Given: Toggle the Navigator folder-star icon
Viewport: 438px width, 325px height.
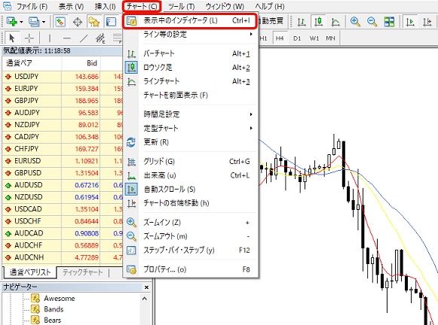Looking at the screenshot, I should pos(94,22).
